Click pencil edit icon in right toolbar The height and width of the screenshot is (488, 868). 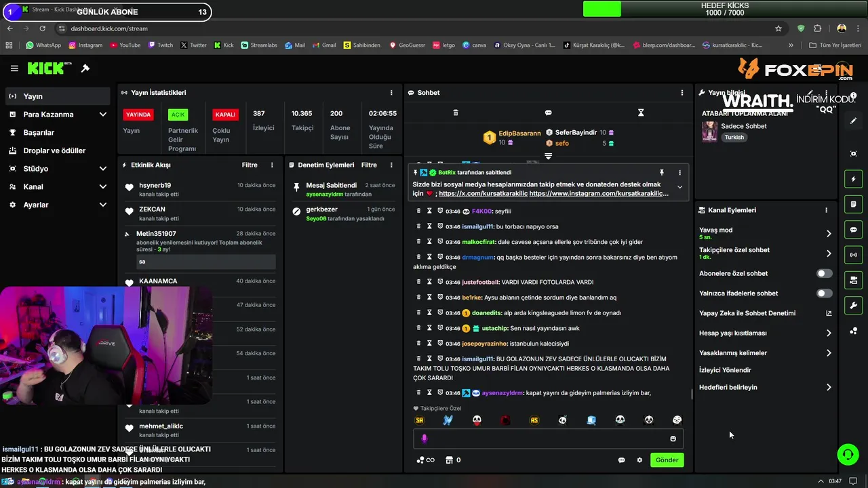point(853,121)
